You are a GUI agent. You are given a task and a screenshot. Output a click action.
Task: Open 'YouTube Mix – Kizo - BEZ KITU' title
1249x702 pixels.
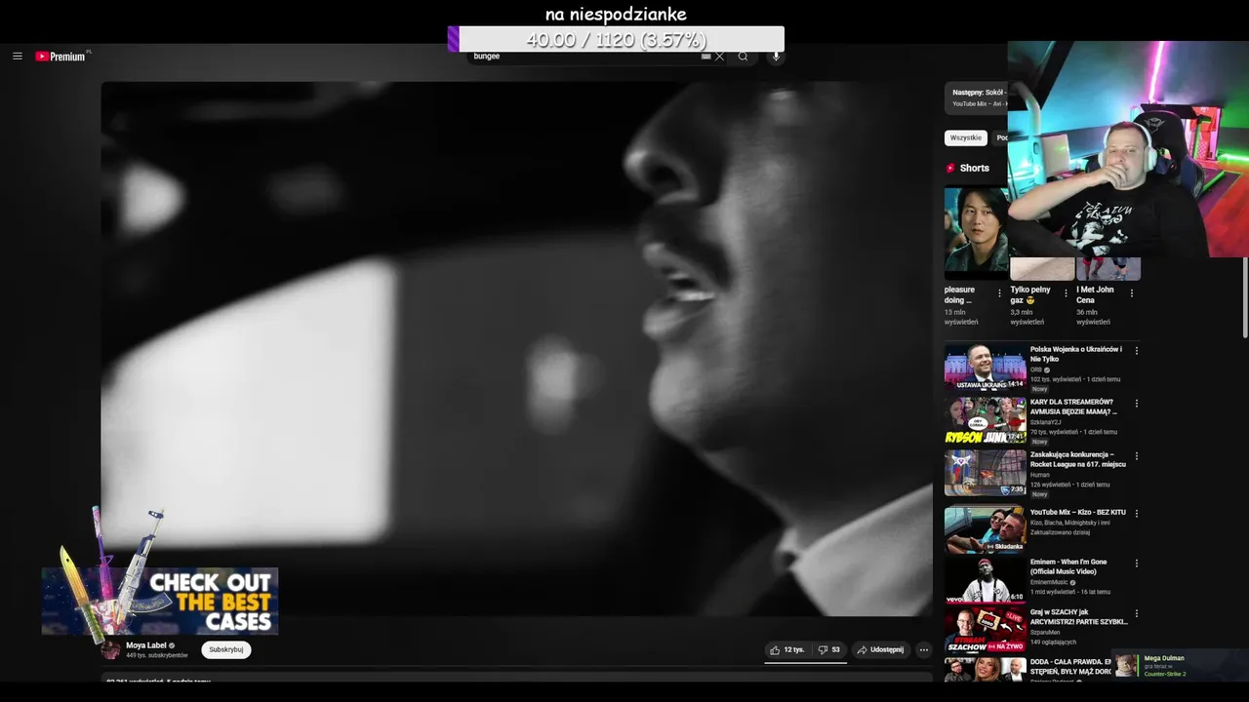(x=1078, y=513)
